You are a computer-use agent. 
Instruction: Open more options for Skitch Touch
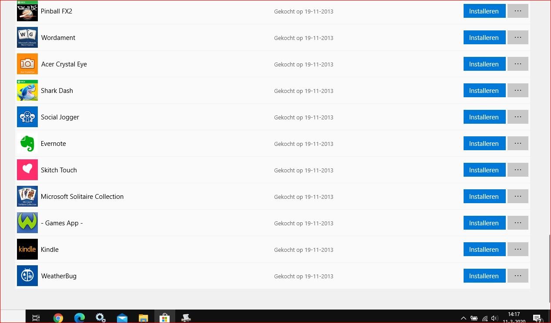click(x=518, y=170)
